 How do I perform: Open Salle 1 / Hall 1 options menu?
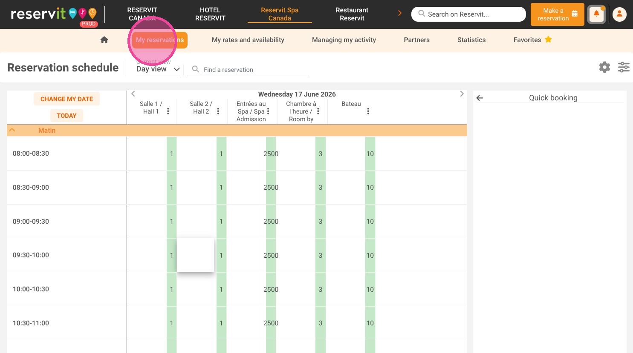coord(168,111)
